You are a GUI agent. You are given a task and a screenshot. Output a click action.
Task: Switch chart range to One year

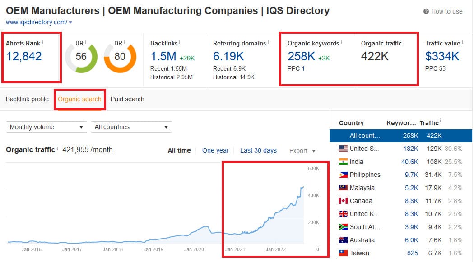[215, 151]
